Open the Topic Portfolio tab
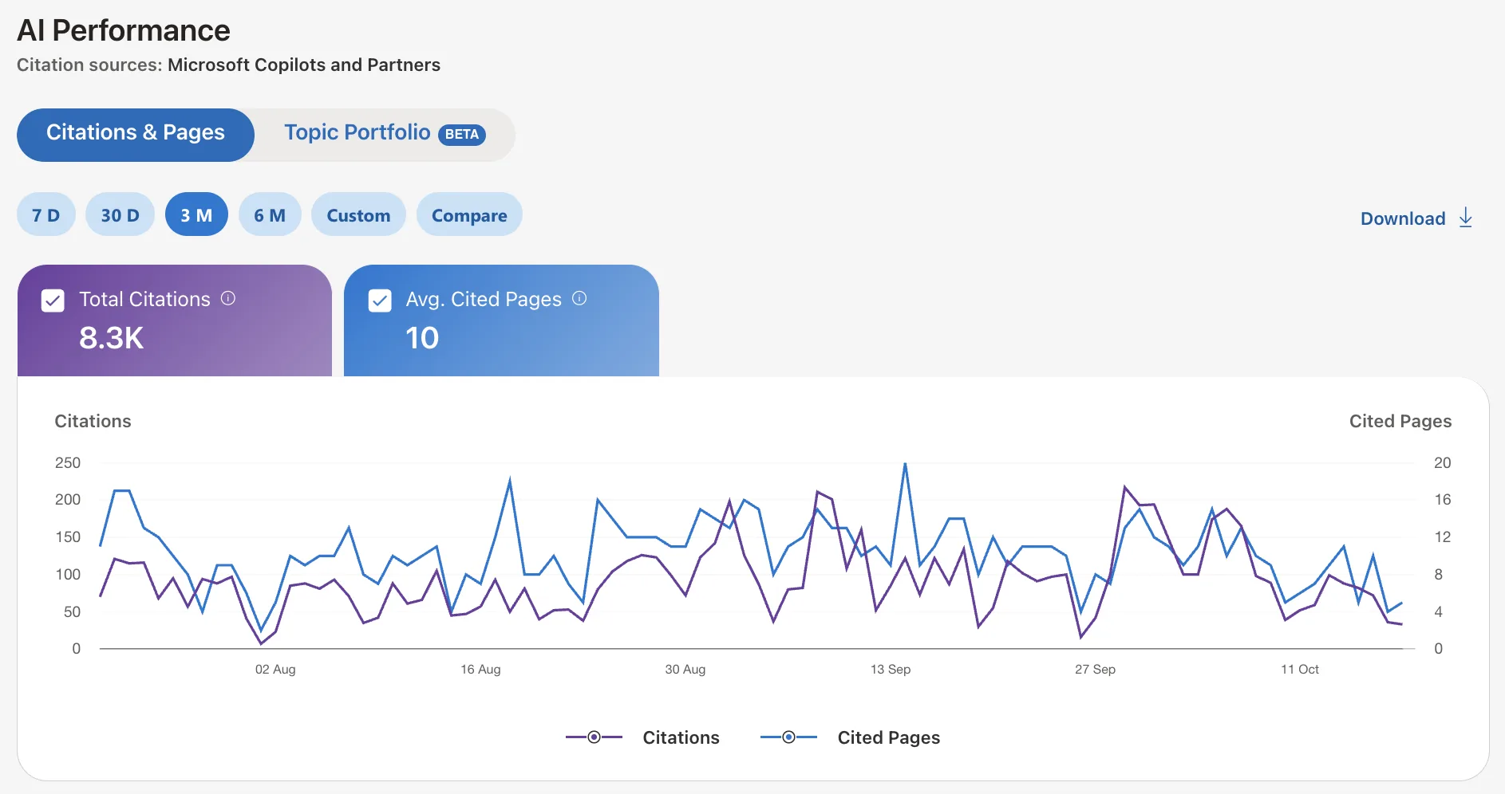The width and height of the screenshot is (1505, 794). (x=385, y=135)
